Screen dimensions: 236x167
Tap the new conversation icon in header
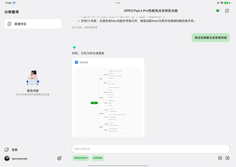[227, 11]
